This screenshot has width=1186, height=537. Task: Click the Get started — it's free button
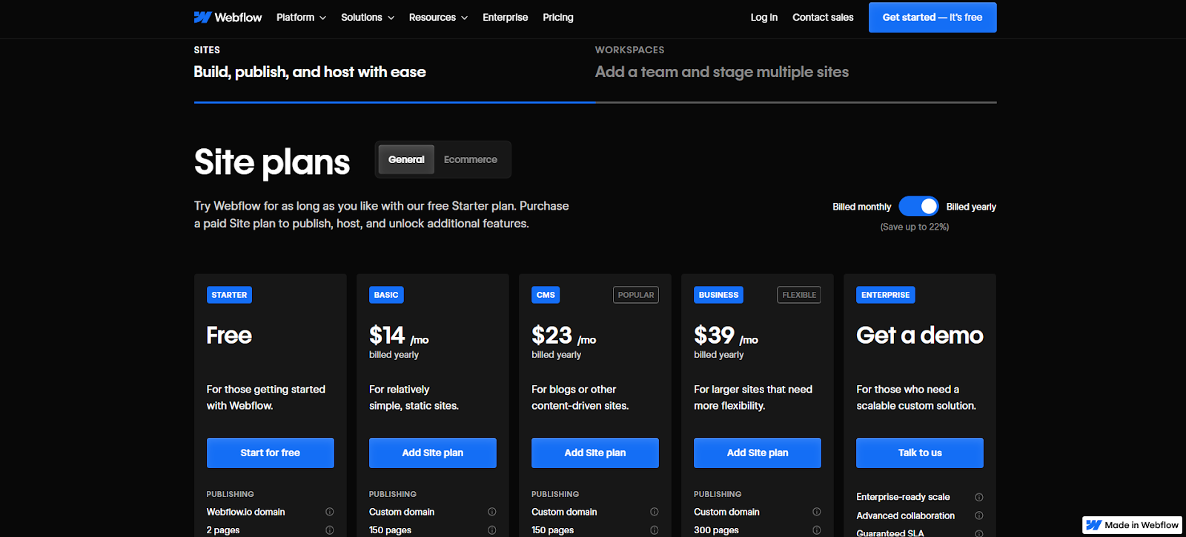tap(932, 17)
